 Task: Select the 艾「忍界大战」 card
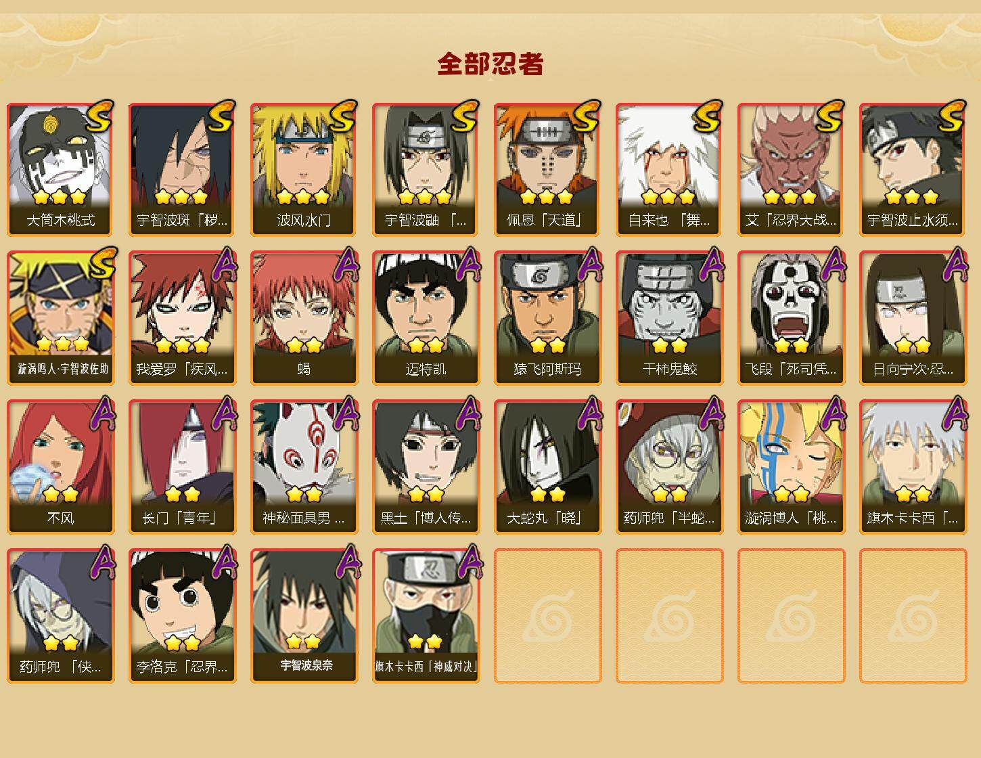point(792,169)
